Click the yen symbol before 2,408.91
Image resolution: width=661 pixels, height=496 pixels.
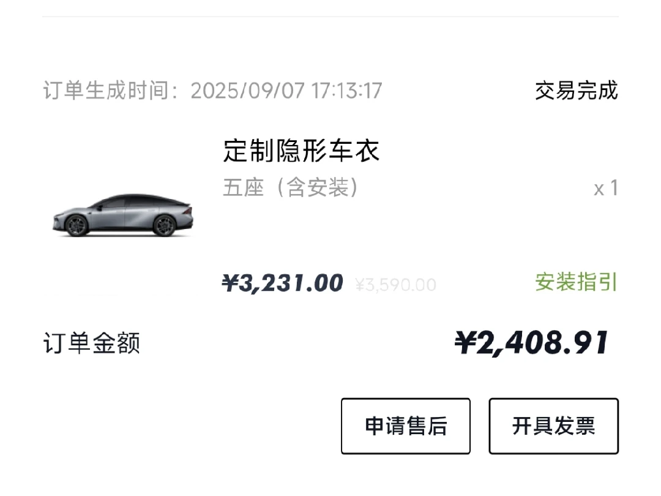pos(464,343)
